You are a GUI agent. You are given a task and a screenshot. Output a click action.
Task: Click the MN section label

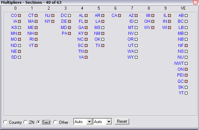tap(14, 33)
